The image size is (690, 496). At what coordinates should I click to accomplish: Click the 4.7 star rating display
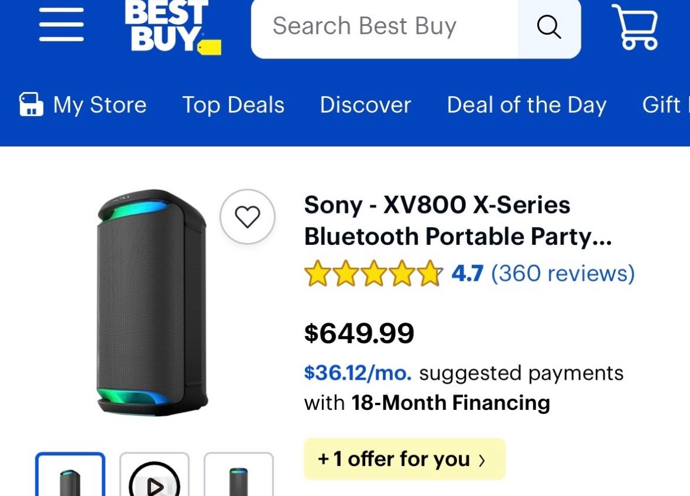pos(468,273)
